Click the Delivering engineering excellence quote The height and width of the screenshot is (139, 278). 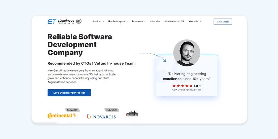(187, 76)
